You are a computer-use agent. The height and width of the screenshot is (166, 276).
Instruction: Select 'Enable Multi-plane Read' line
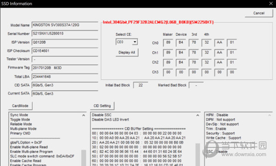coord(29,147)
